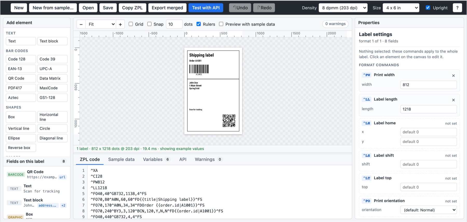Open the help question mark button

tap(457, 8)
